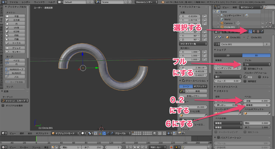Select the curve Data properties tab icon
Image resolution: width=275 pixels, height=149 pixels.
250,32
